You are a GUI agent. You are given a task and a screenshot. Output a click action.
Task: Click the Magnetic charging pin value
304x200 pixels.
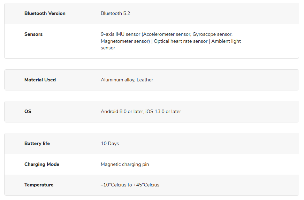point(125,164)
